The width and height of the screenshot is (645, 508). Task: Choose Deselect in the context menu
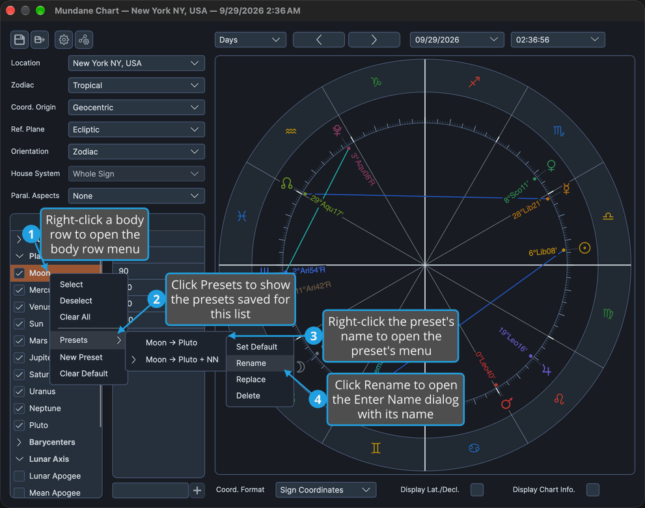(89, 301)
